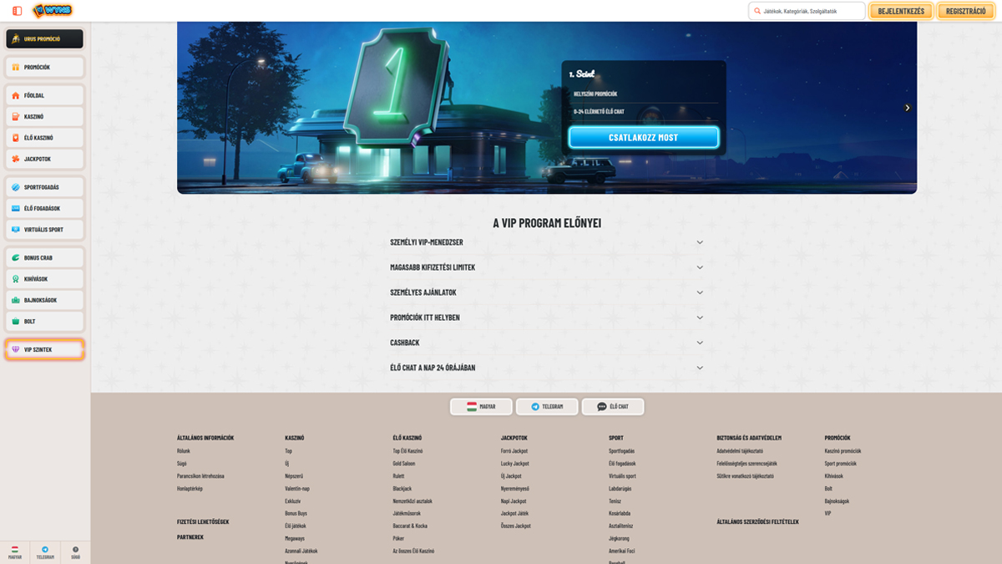Click the game search input field
Screen dimensions: 1002x564
click(x=810, y=11)
